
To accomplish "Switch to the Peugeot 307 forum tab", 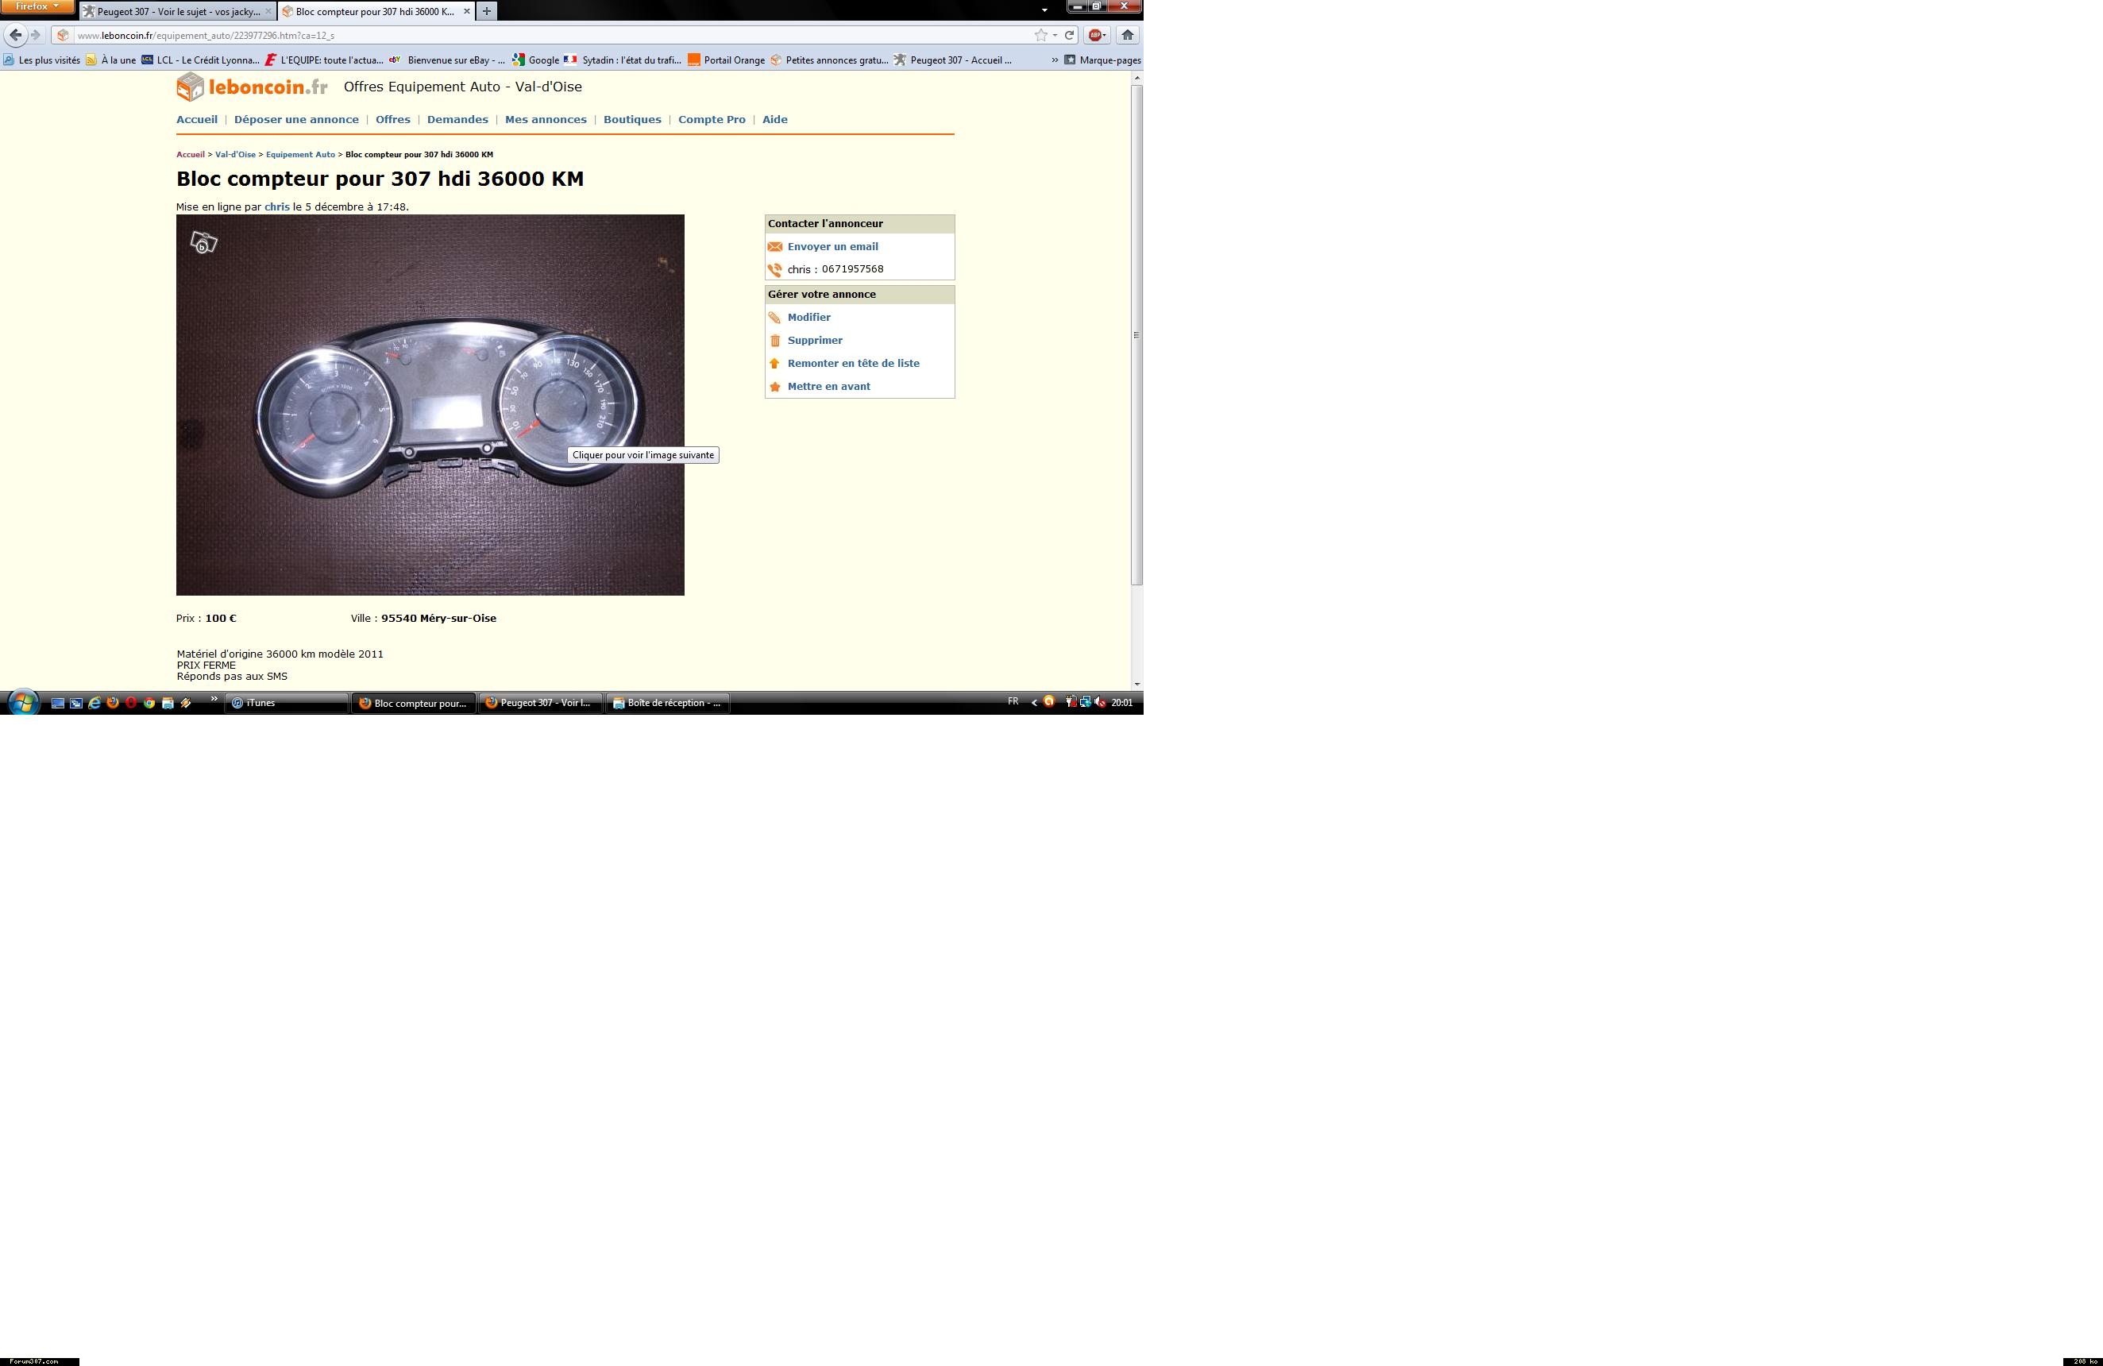I will pos(177,11).
